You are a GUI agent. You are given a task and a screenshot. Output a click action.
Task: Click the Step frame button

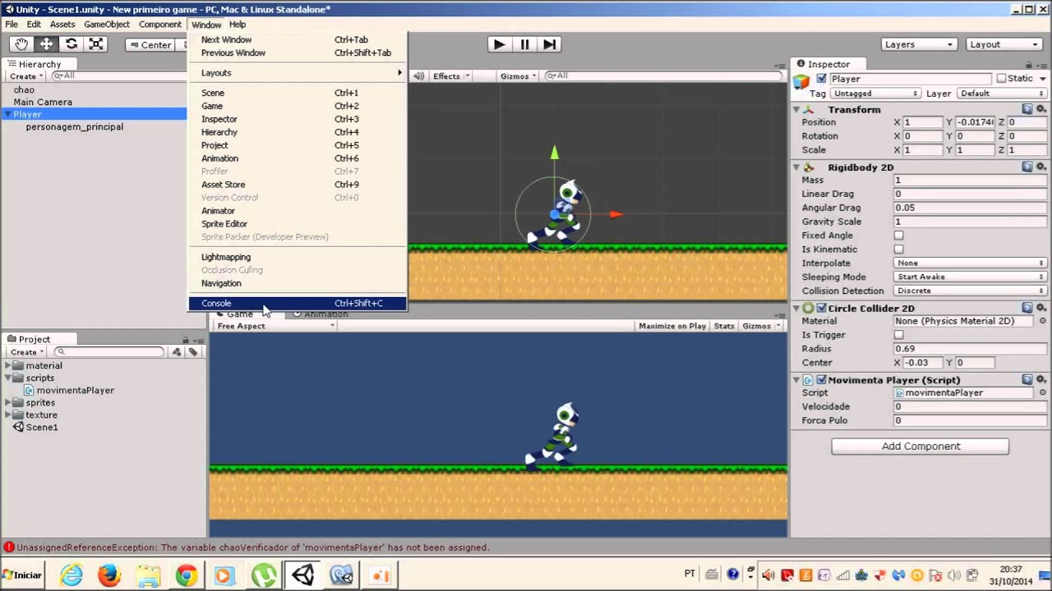click(x=550, y=44)
